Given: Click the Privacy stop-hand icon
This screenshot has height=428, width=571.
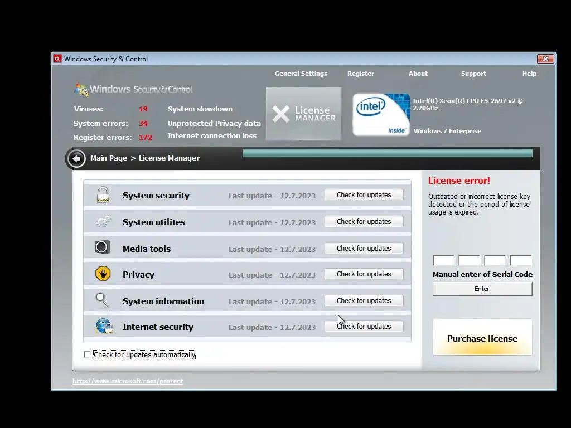Looking at the screenshot, I should (103, 273).
